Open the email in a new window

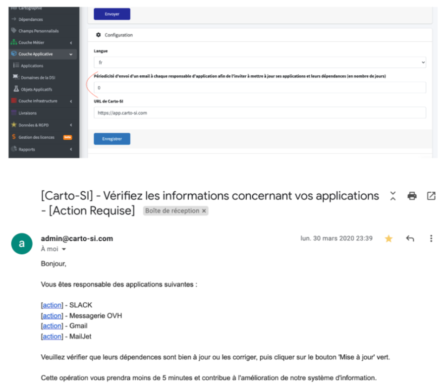(431, 196)
